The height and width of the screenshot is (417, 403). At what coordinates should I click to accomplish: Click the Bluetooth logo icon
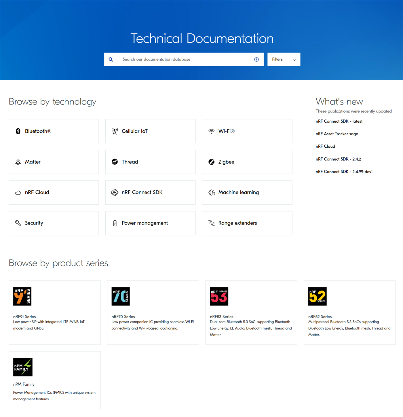point(18,131)
